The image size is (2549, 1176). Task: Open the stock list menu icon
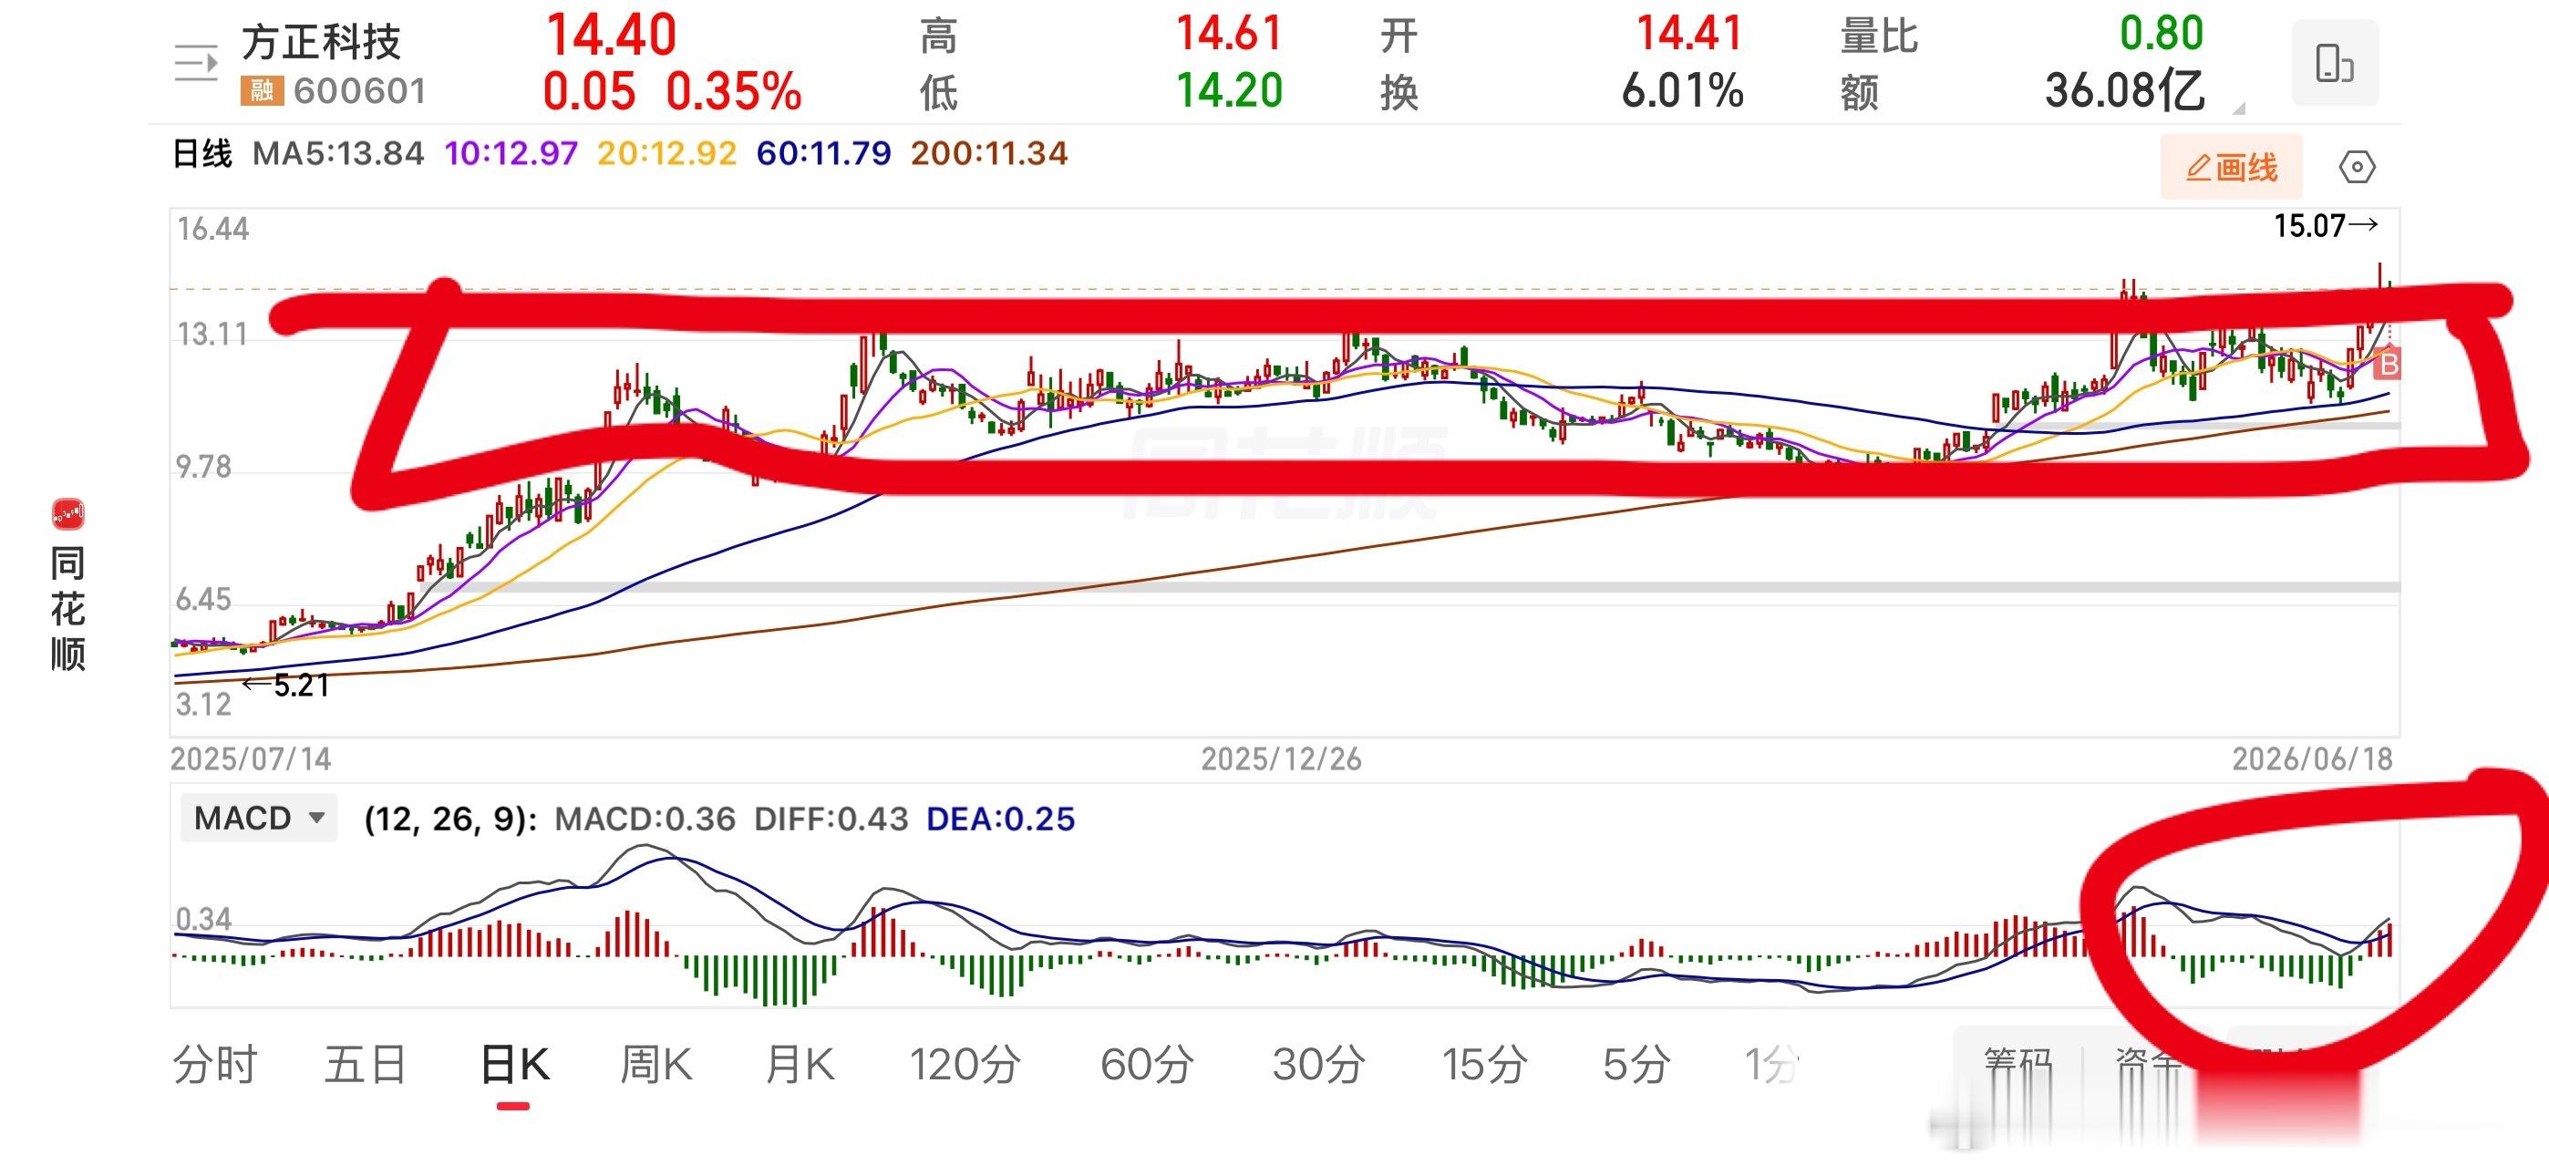(196, 65)
